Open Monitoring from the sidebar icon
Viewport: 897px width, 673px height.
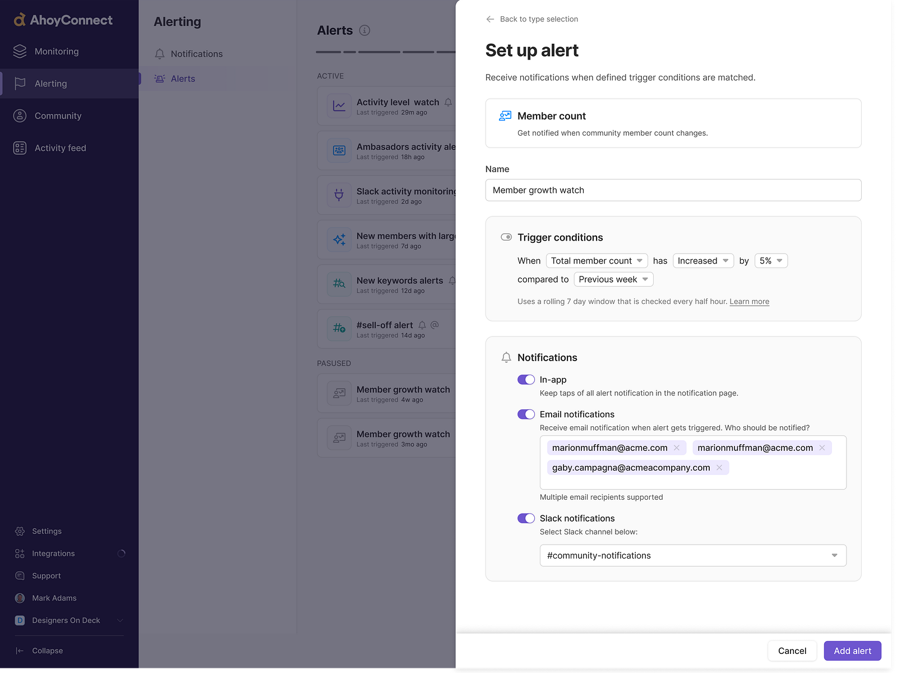click(20, 51)
